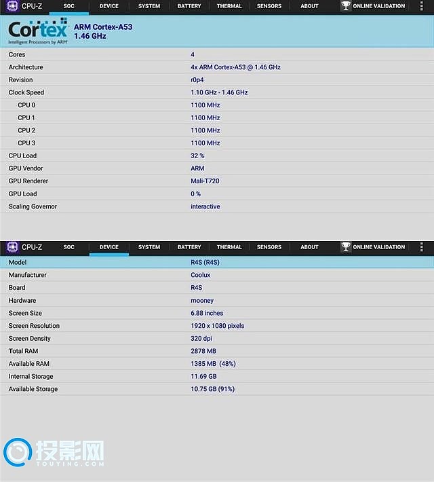Open the three-dot overflow menu on Device screen
Screen dimensions: 434x482
click(421, 247)
